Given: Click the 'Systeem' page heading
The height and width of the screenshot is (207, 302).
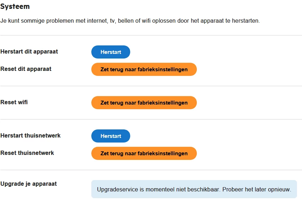Looking at the screenshot, I should pos(15,6).
